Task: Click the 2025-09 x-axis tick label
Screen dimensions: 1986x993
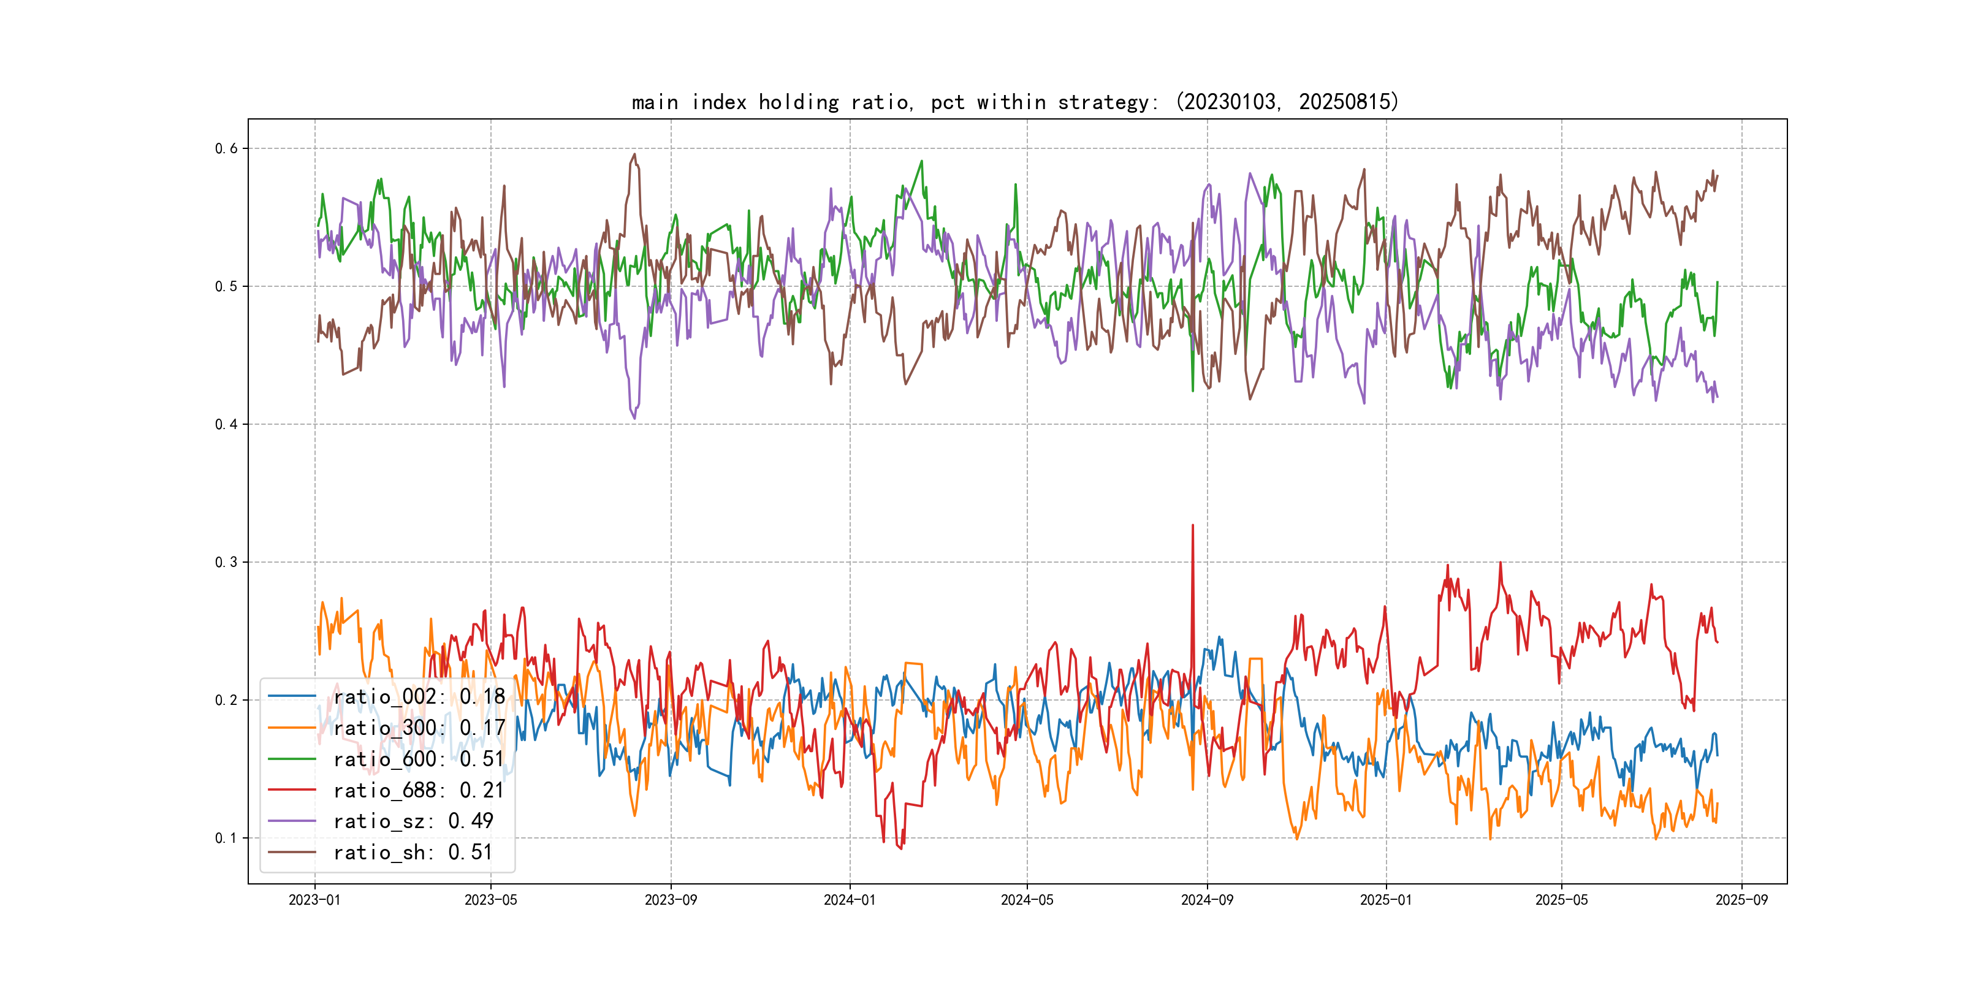Action: [1741, 900]
